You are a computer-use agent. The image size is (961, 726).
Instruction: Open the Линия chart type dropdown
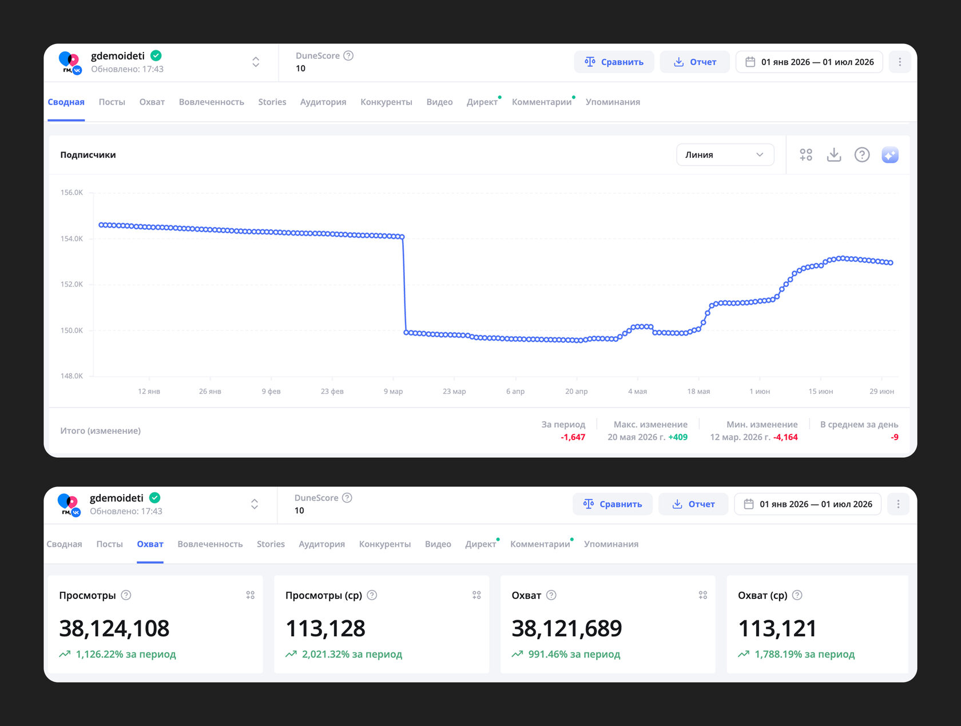click(x=725, y=155)
